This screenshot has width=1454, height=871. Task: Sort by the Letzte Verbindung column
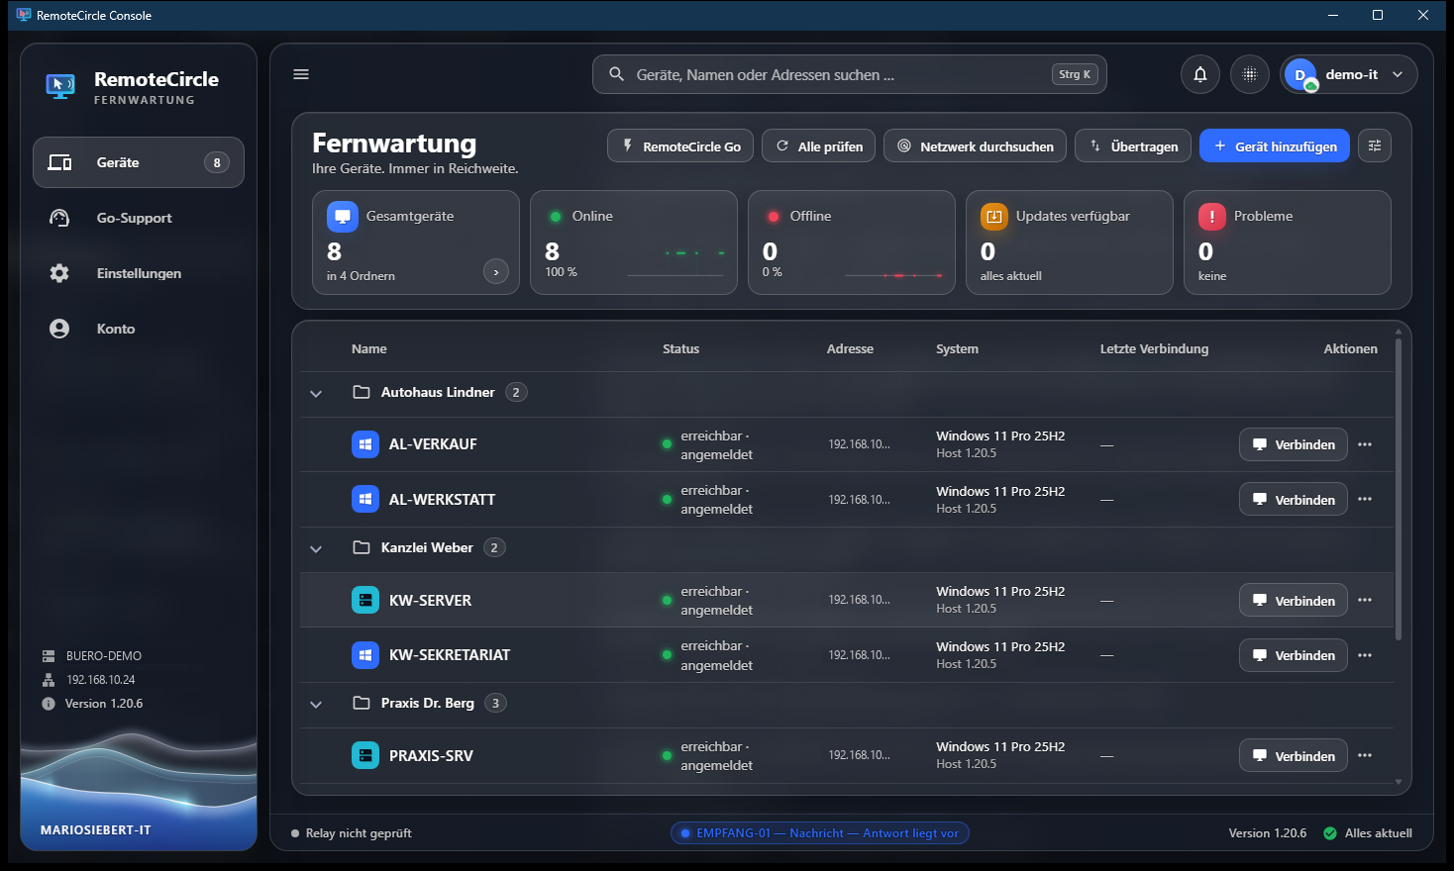1154,348
